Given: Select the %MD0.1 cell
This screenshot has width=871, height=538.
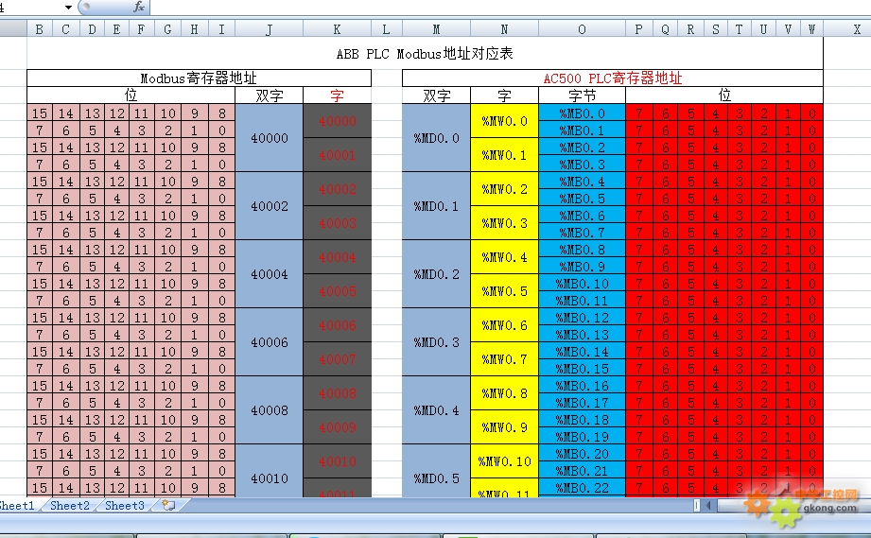Looking at the screenshot, I should (x=436, y=206).
